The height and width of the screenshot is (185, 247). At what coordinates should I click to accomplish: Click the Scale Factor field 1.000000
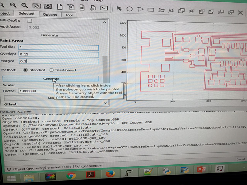pyautogui.click(x=36, y=91)
